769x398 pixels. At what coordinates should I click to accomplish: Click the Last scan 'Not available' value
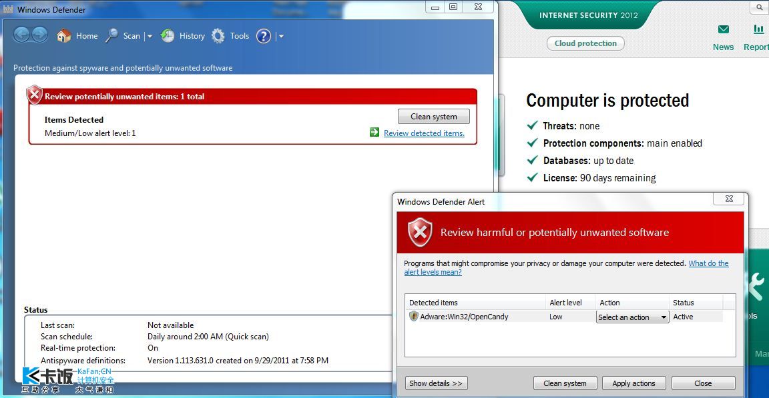click(171, 325)
